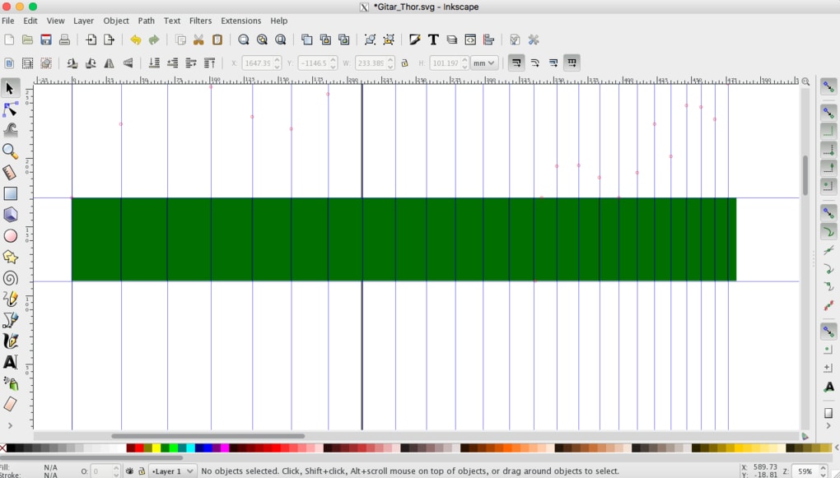Open the Path menu

[147, 21]
